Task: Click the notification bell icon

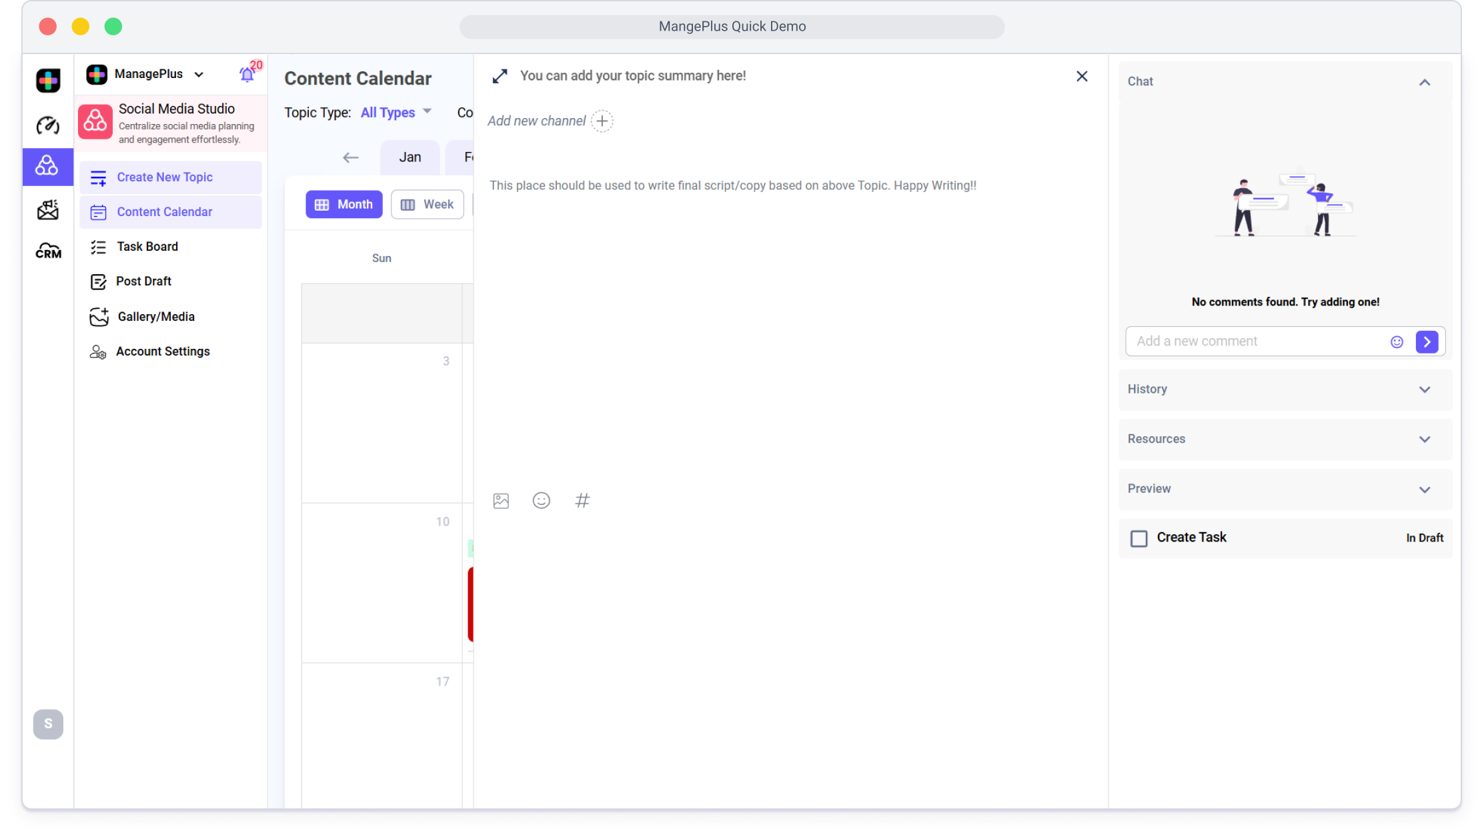Action: 247,74
